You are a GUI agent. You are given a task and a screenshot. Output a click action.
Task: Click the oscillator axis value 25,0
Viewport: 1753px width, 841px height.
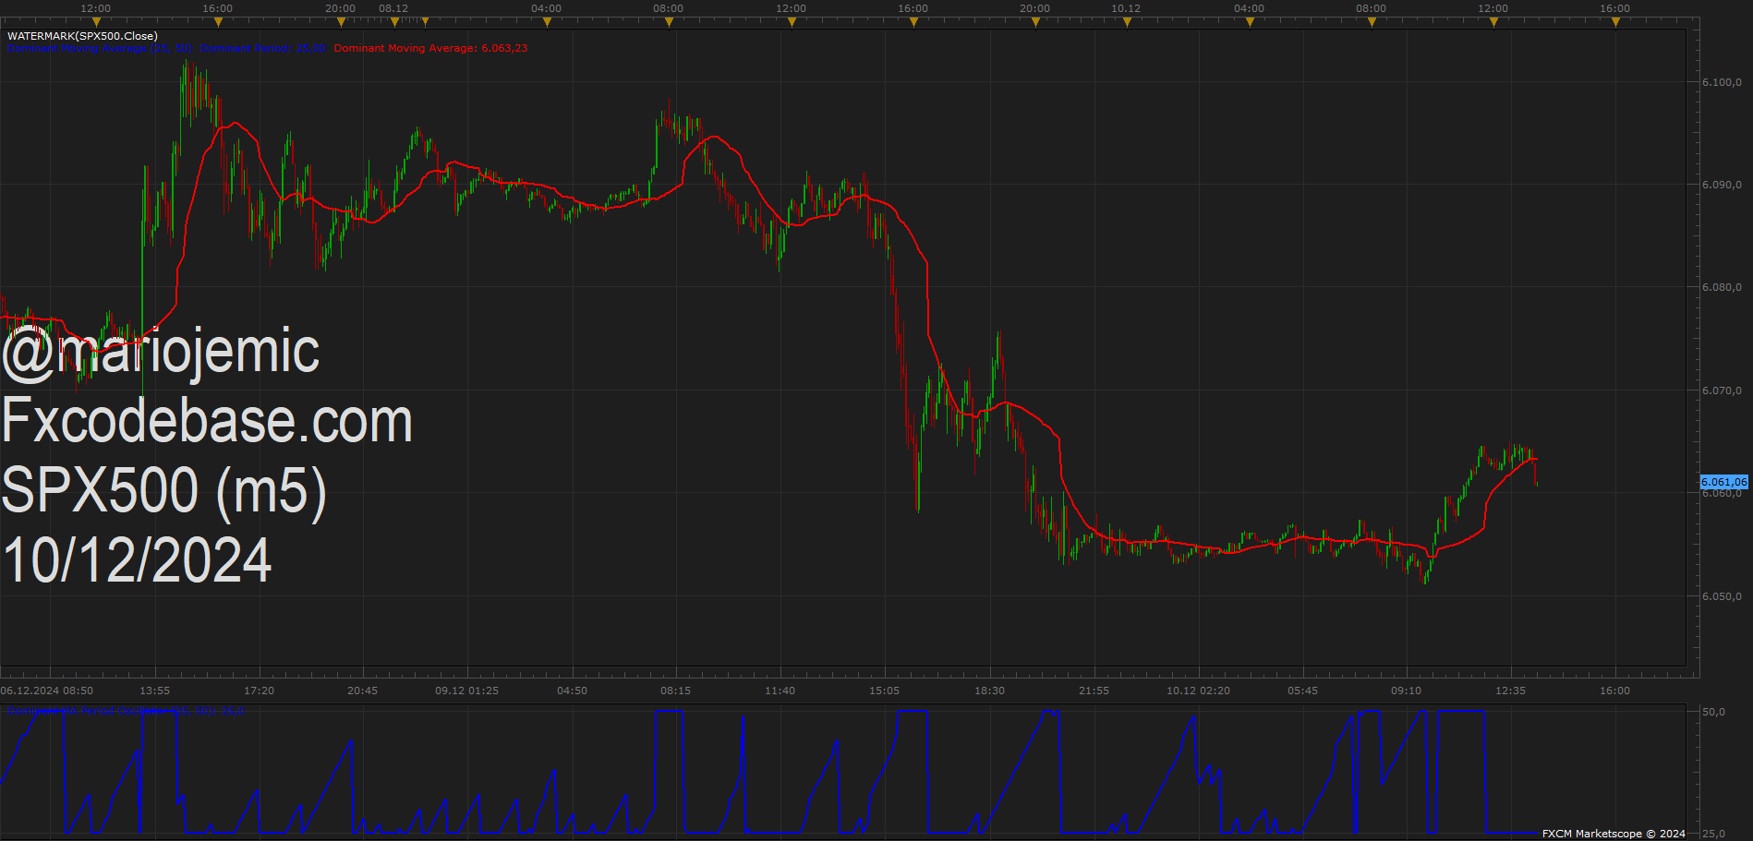pyautogui.click(x=1713, y=834)
